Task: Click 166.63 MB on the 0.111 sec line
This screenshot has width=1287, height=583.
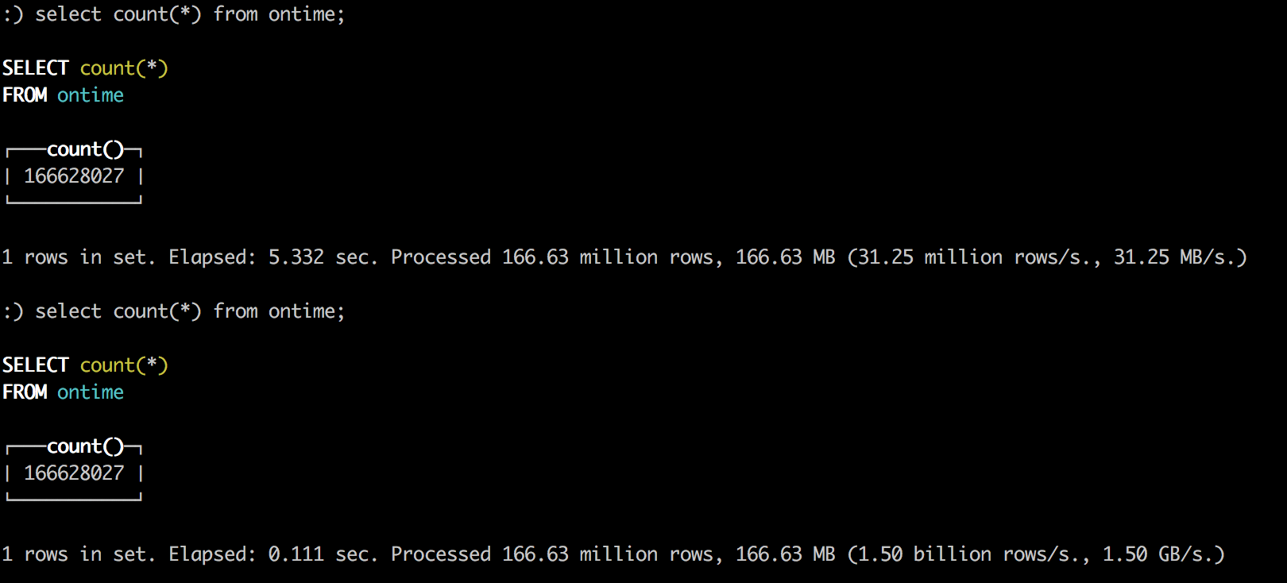Action: [785, 554]
